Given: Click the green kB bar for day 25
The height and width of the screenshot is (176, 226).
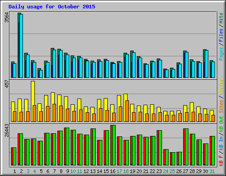Looking at the screenshot, I should [x=173, y=159].
